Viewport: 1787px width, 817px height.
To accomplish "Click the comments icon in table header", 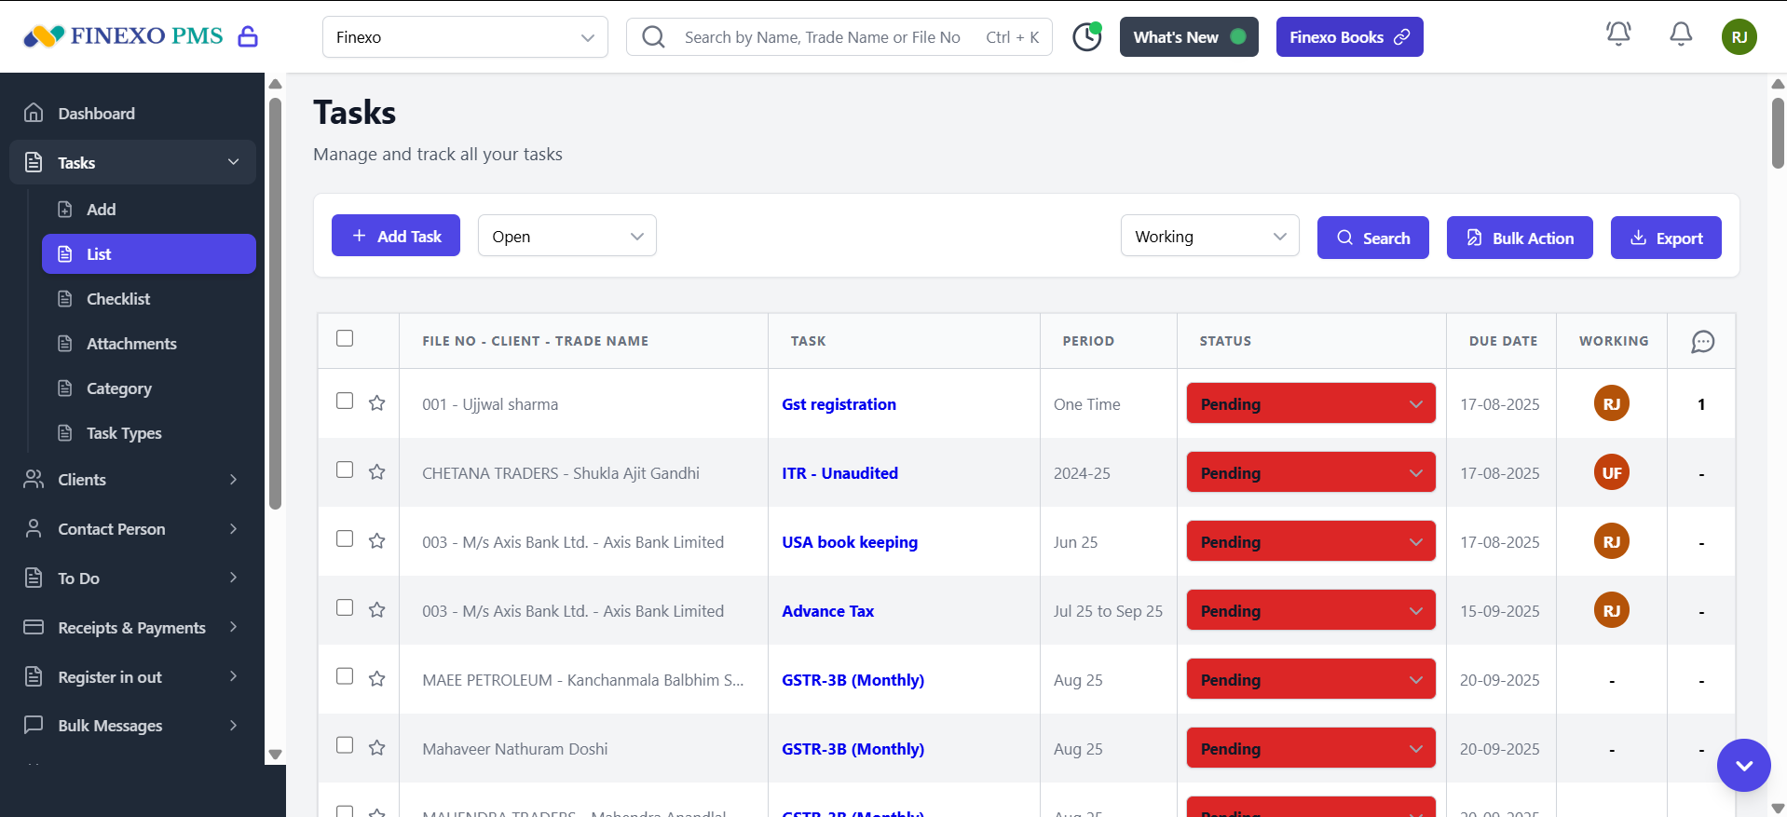I will [1702, 342].
